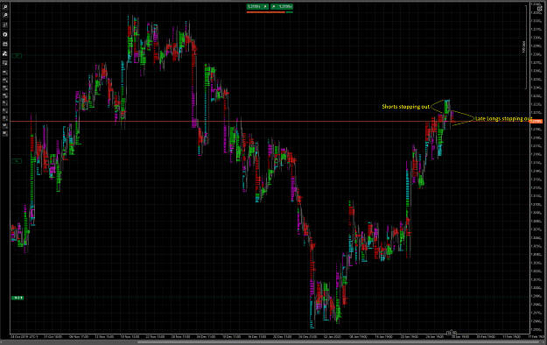
Task: Select the 'Shorts stopping out' text annotation
Action: tap(405, 107)
